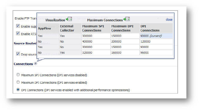199x111 pixels.
Task: Click the 90000 (current) table cell
Action: [x=156, y=36]
